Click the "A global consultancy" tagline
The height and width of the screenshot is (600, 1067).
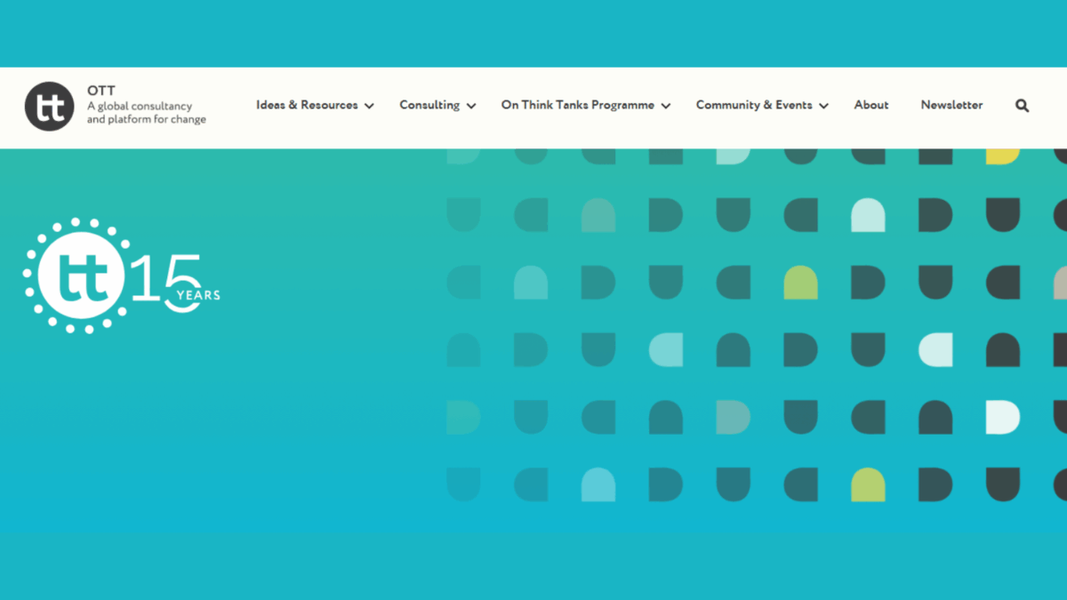pos(139,107)
